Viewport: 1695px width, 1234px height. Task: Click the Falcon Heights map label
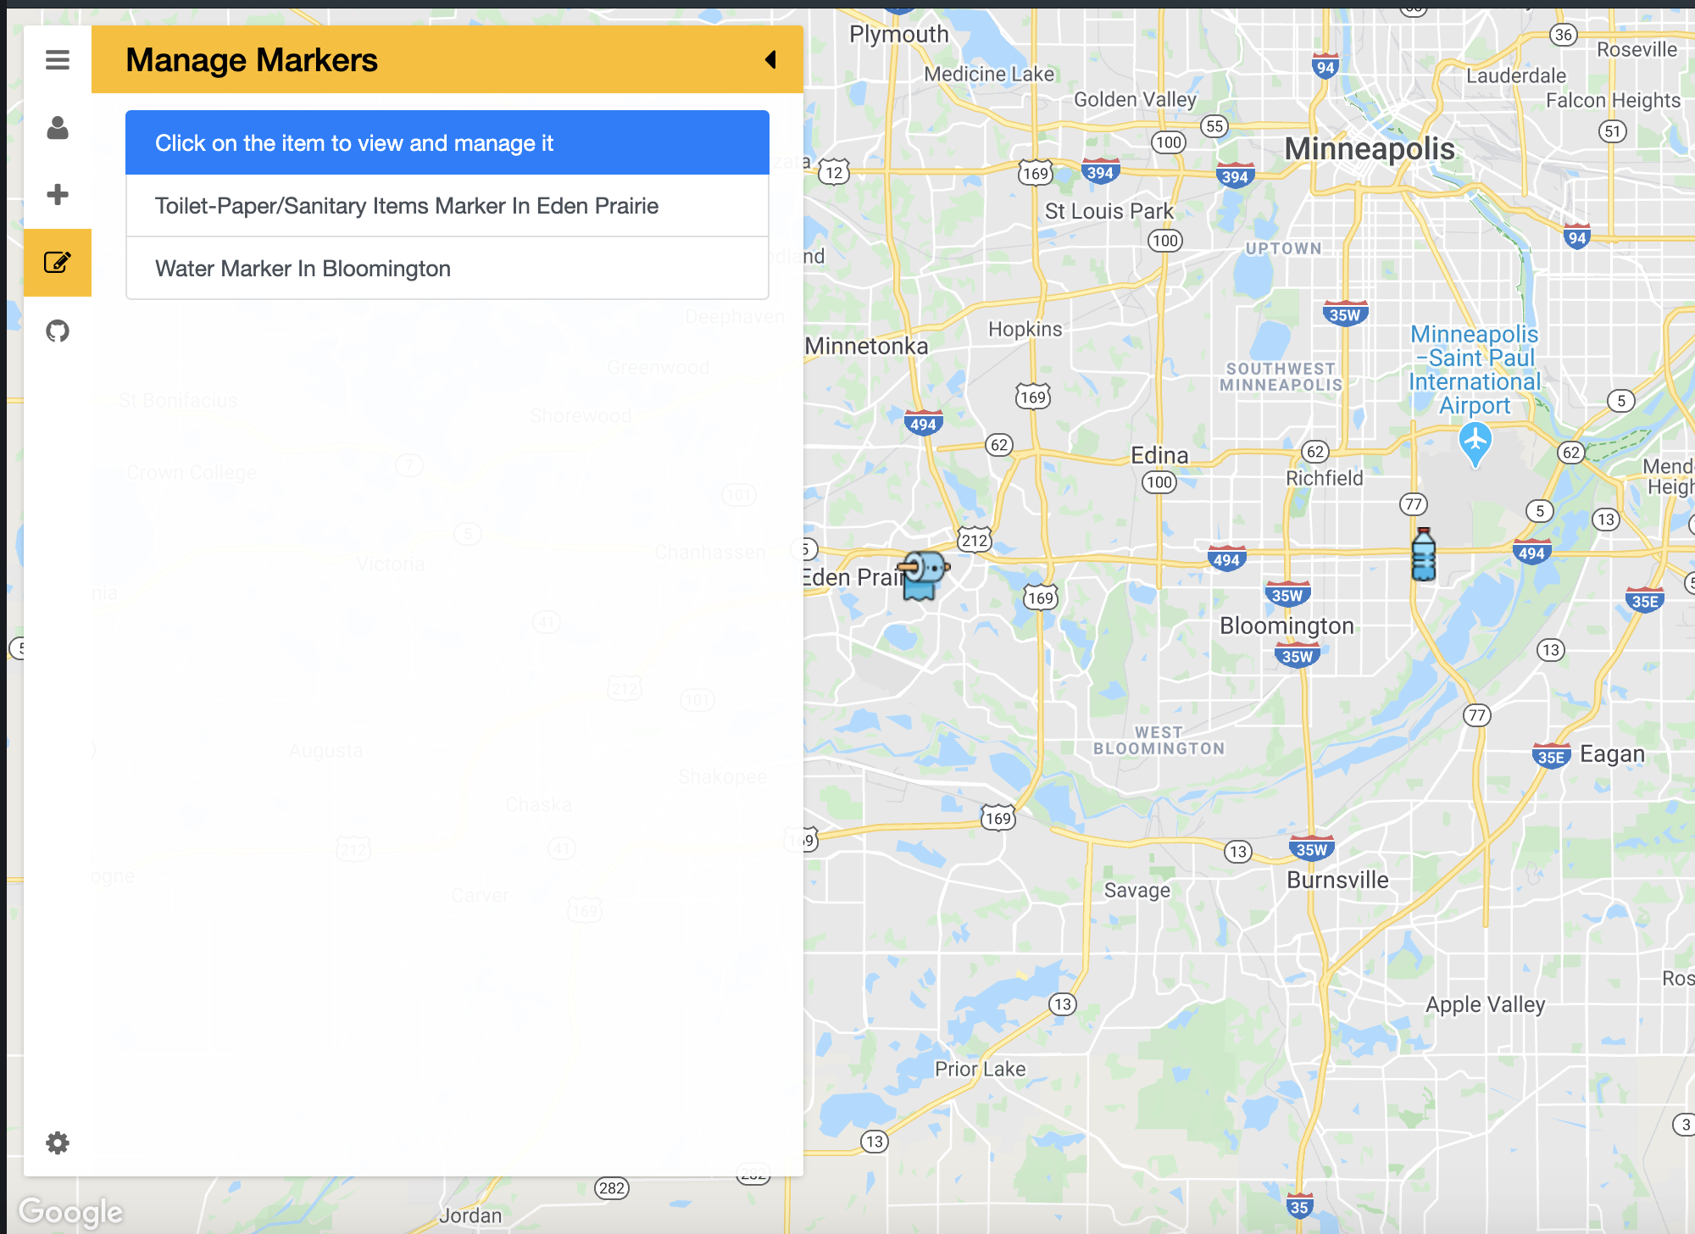point(1613,100)
